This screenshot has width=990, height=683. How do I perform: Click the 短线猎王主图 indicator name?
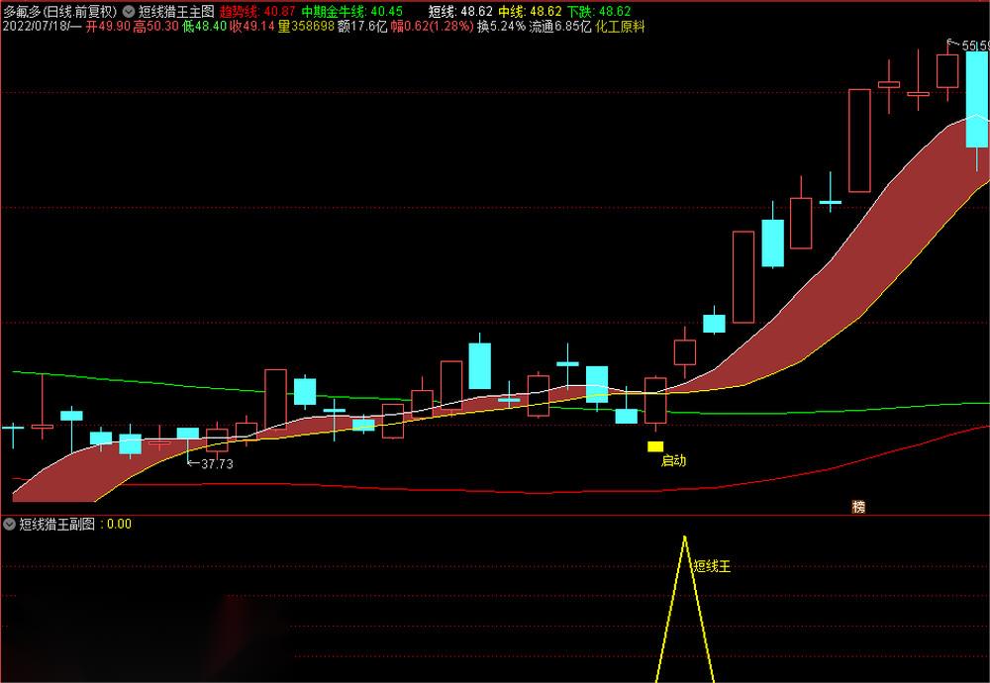click(176, 11)
